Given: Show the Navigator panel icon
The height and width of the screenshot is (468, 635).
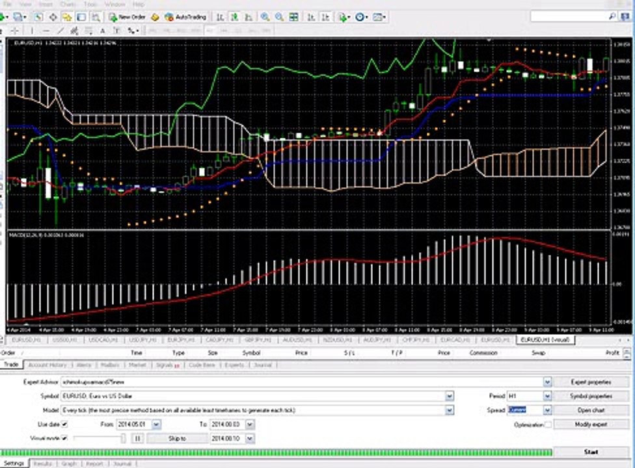Looking at the screenshot, I should click(67, 17).
